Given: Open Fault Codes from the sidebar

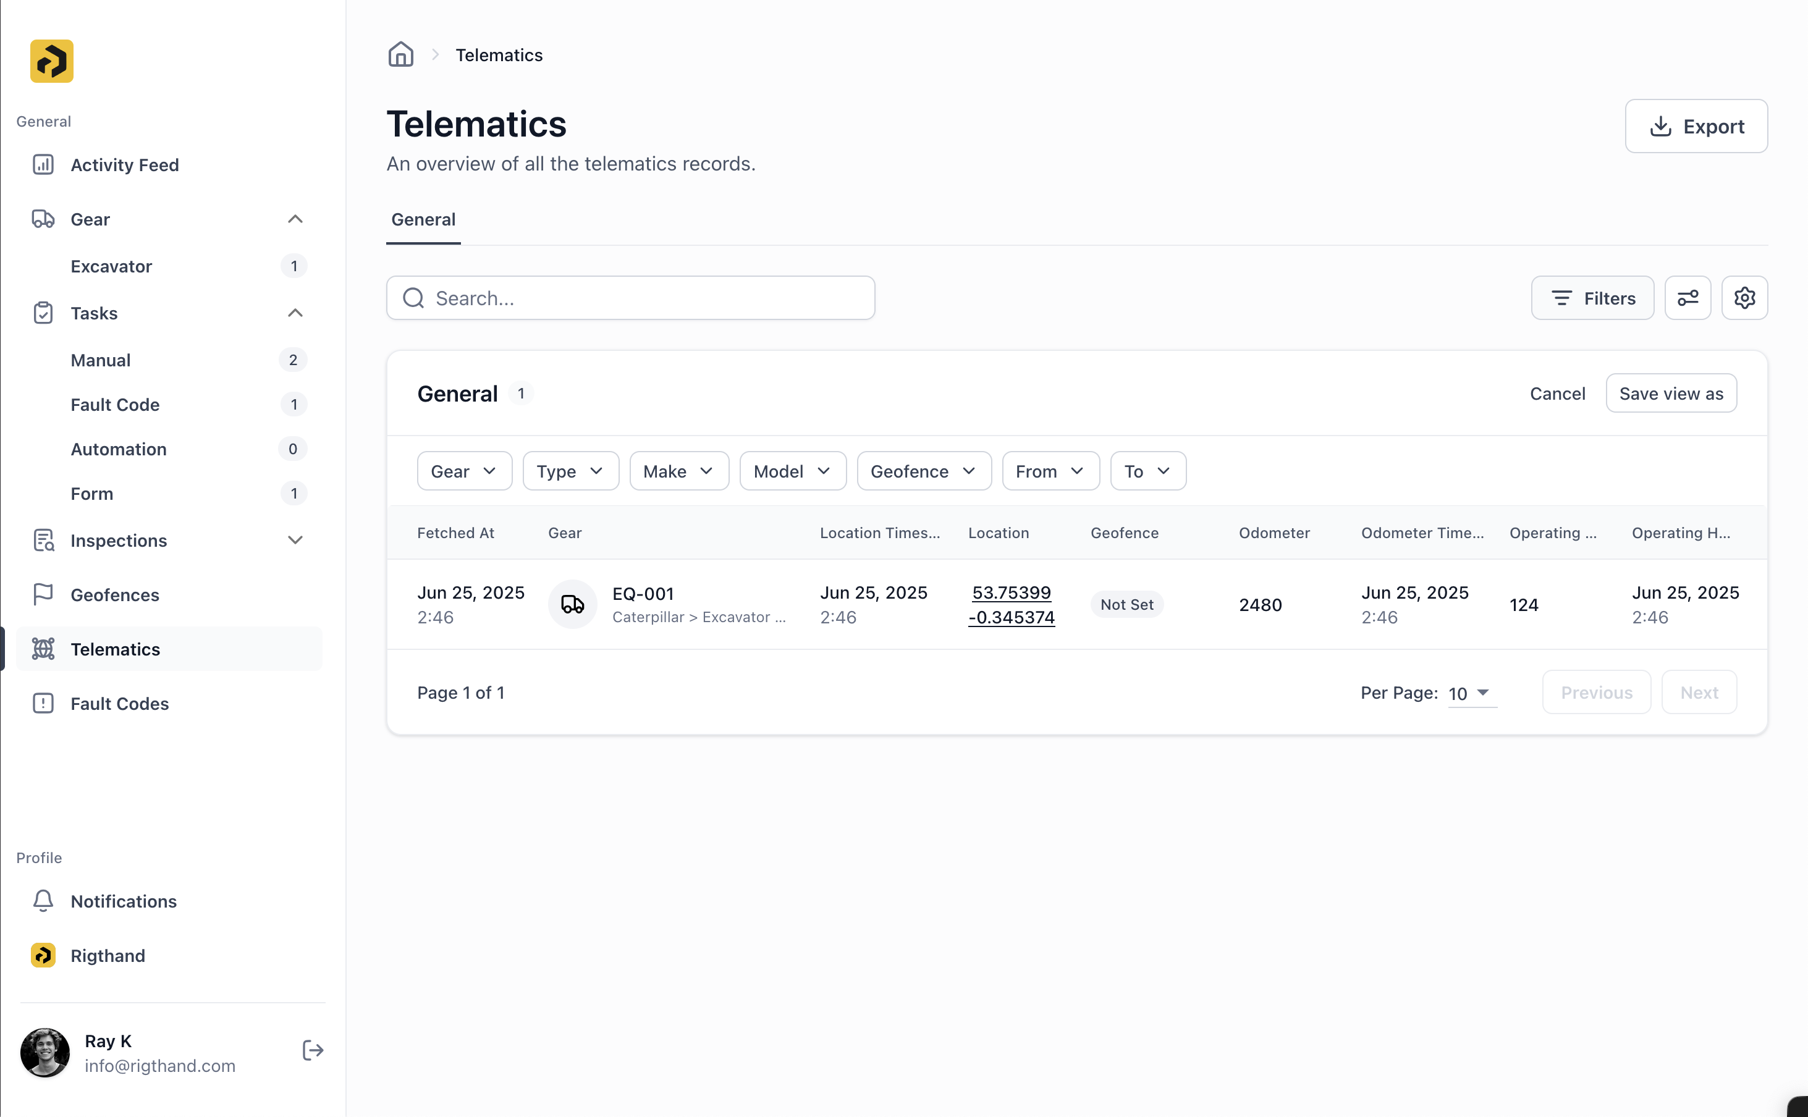Looking at the screenshot, I should tap(119, 703).
